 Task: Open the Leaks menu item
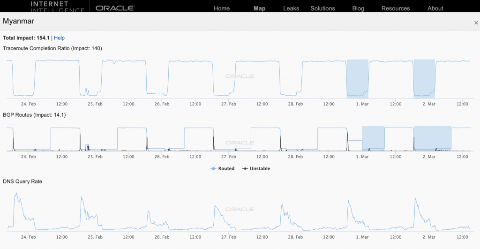291,8
